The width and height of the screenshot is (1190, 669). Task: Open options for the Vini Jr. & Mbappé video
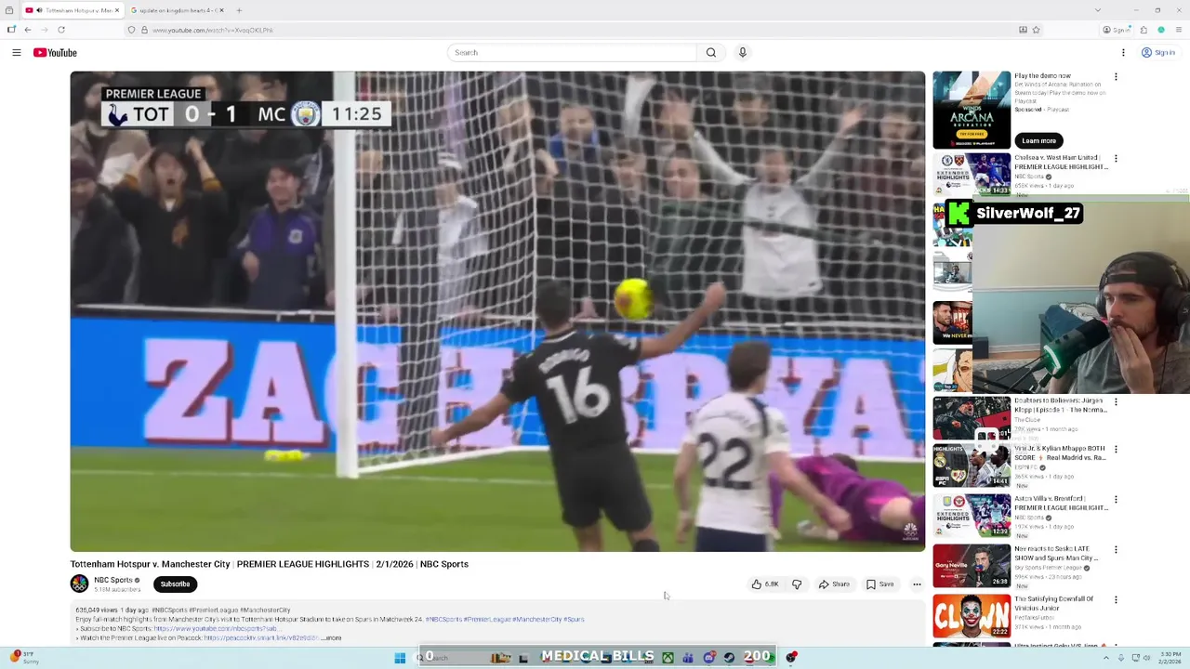[1116, 450]
